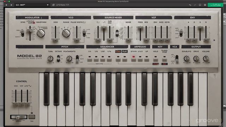Click the modulator WAVEFORM knob

(41, 34)
